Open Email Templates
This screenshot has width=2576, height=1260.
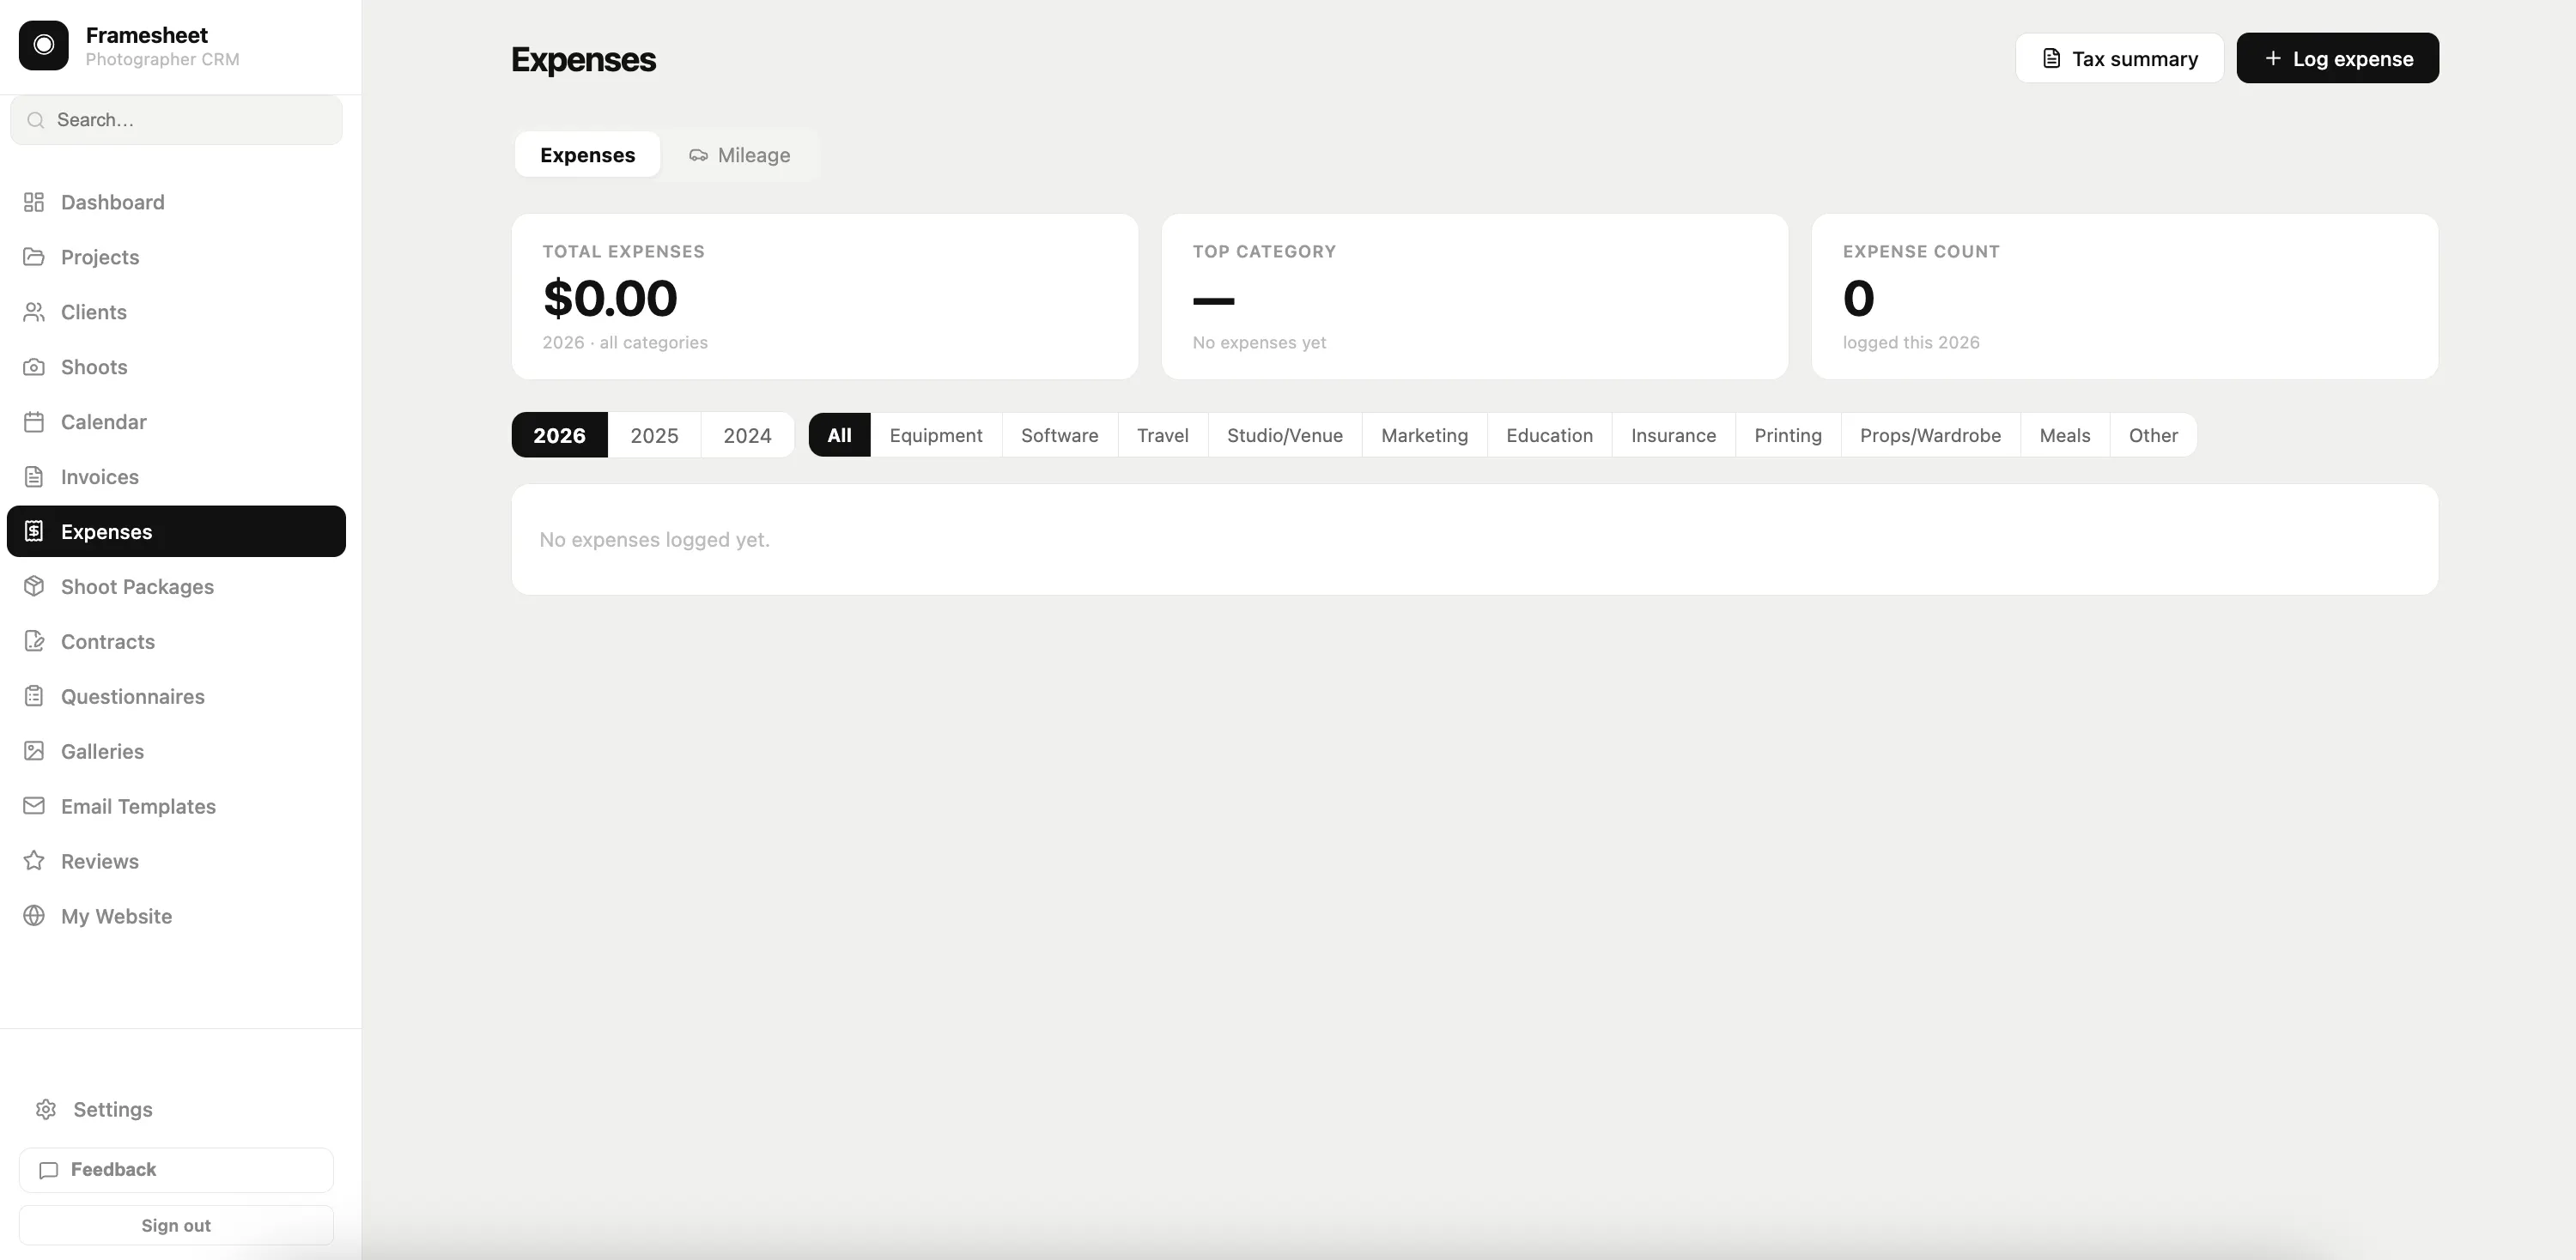[x=176, y=805]
